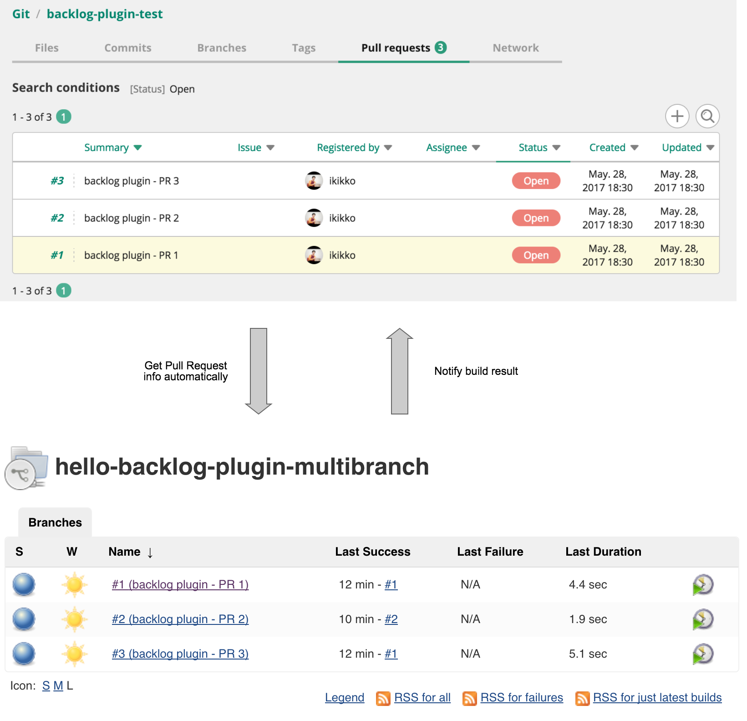Sort by Status column
The width and height of the screenshot is (747, 721).
click(539, 148)
